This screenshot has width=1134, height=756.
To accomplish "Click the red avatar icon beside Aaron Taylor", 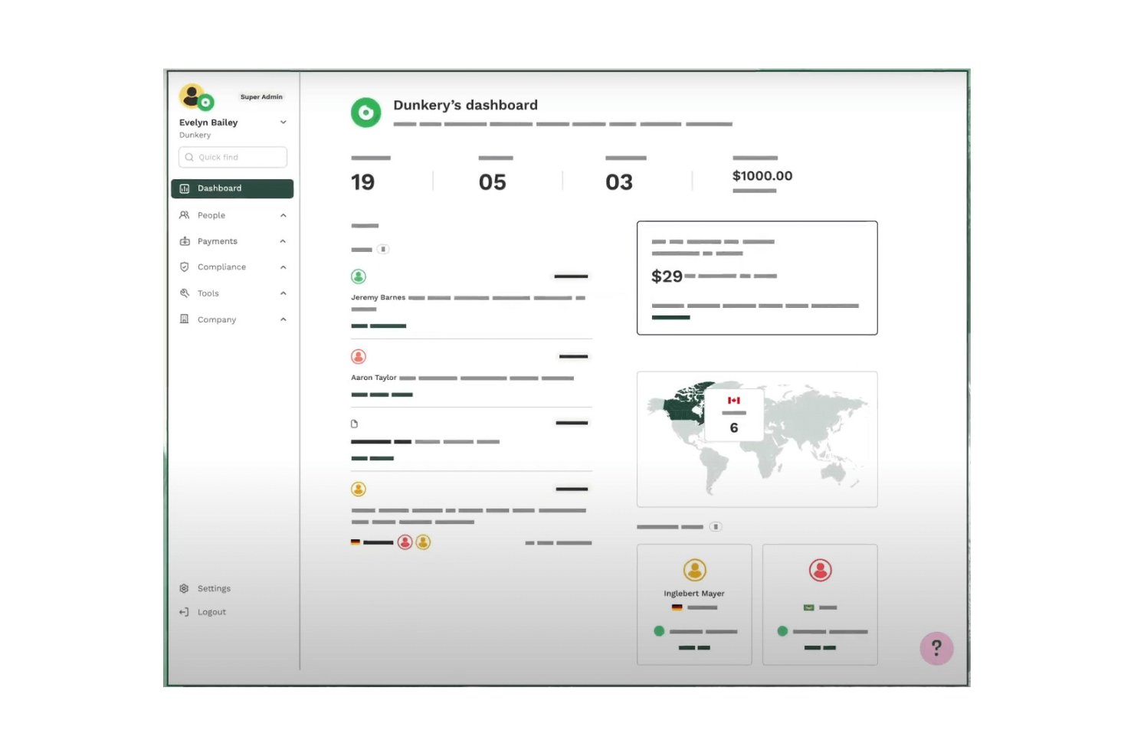I will coord(359,355).
